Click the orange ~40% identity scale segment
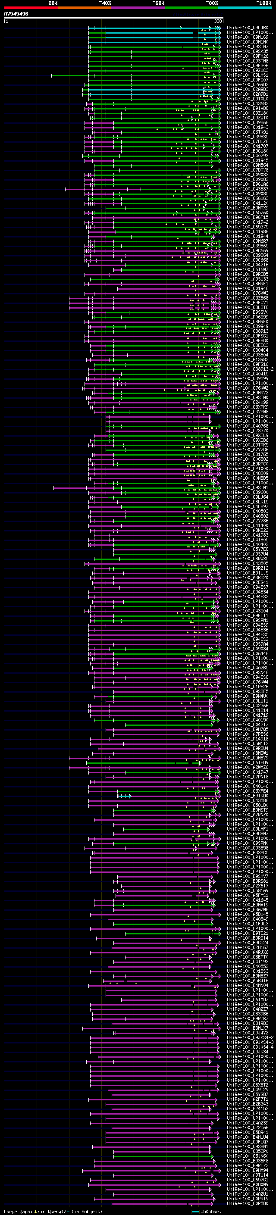This screenshot has height=1215, width=276. click(x=85, y=8)
